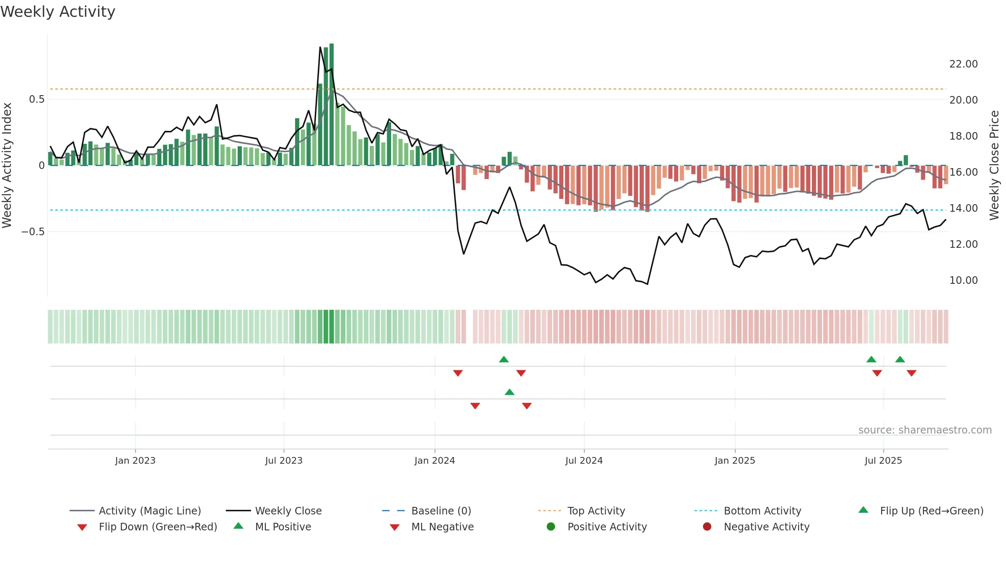Click the dark red Negative Activity legend dot
The height and width of the screenshot is (566, 1006).
click(x=707, y=527)
